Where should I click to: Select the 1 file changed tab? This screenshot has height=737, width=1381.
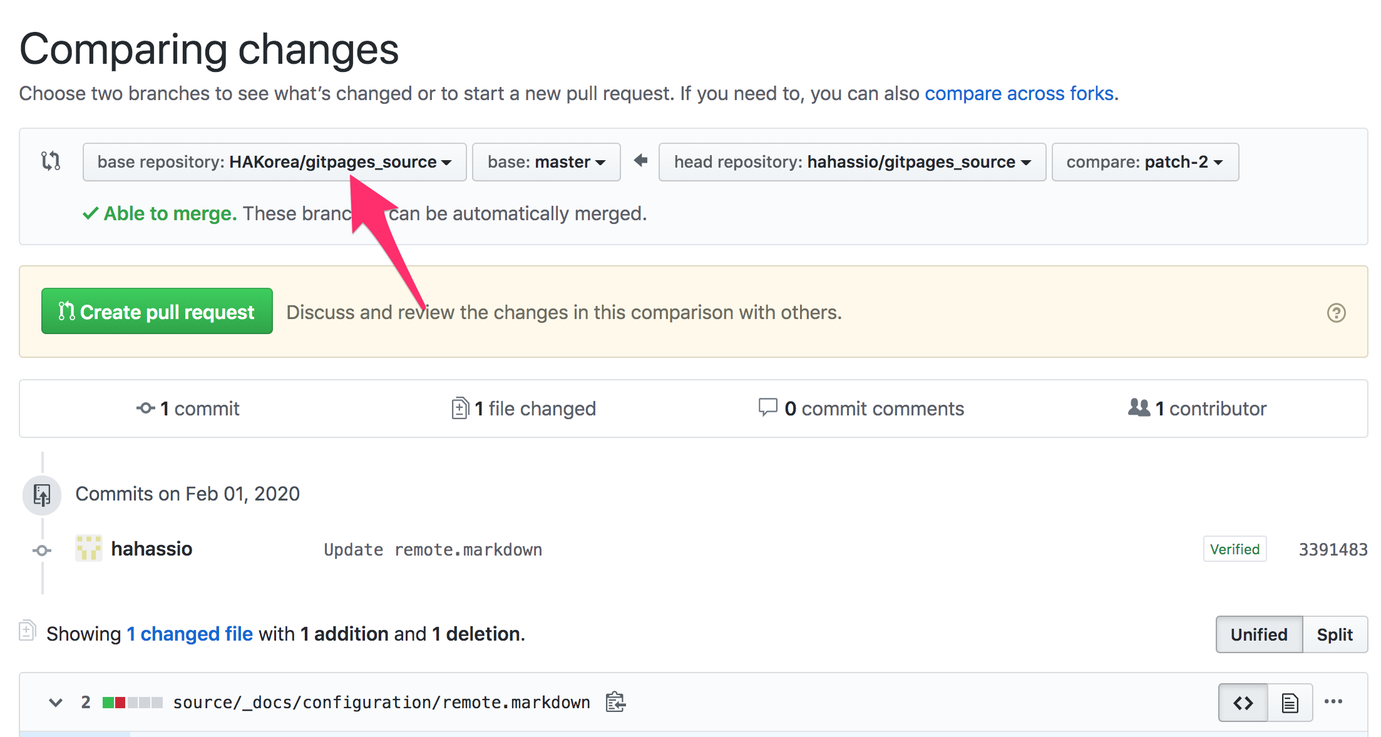524,409
